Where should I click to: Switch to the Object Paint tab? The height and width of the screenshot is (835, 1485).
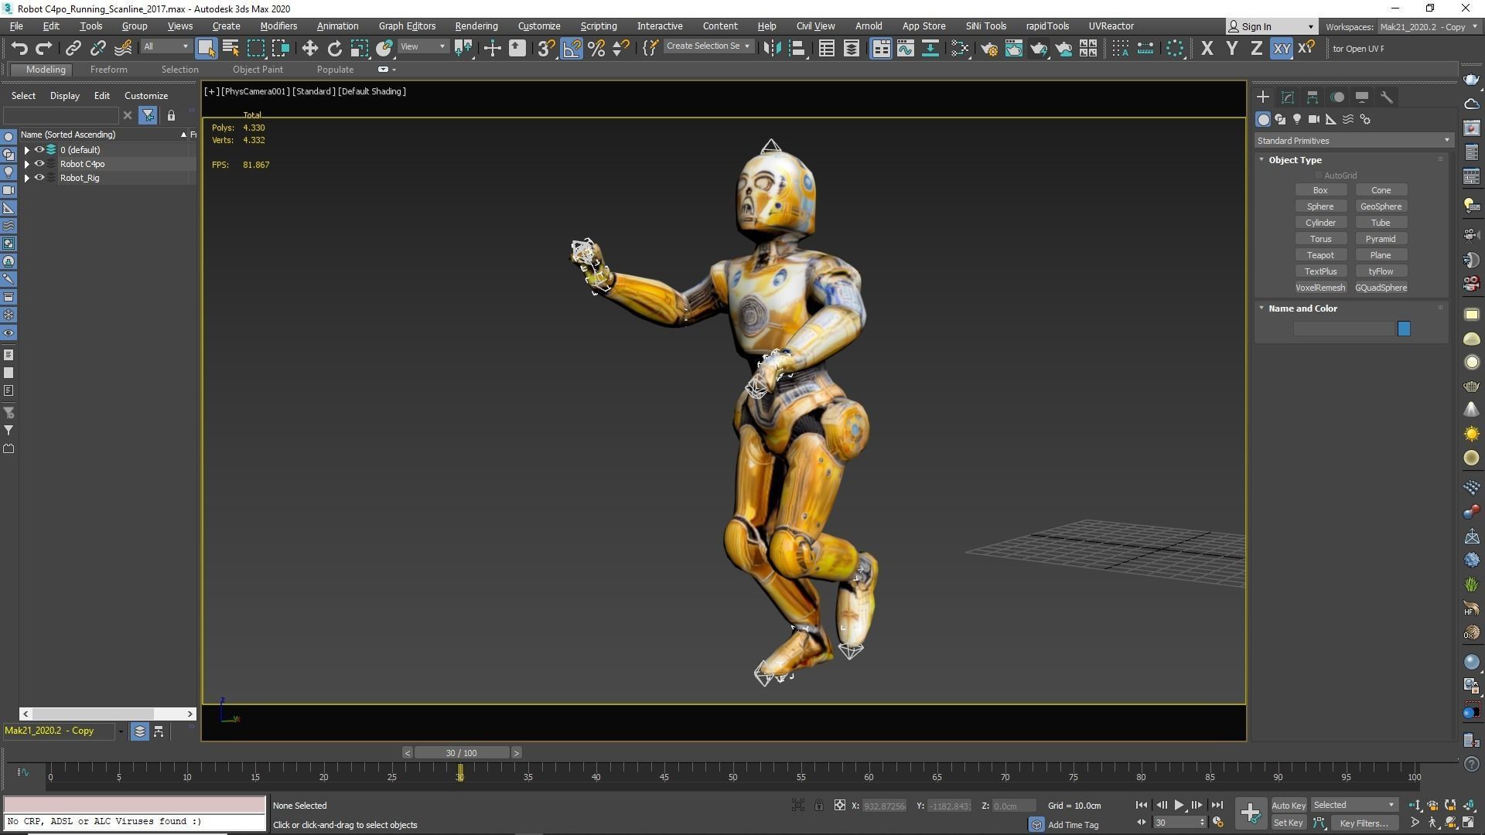point(258,70)
